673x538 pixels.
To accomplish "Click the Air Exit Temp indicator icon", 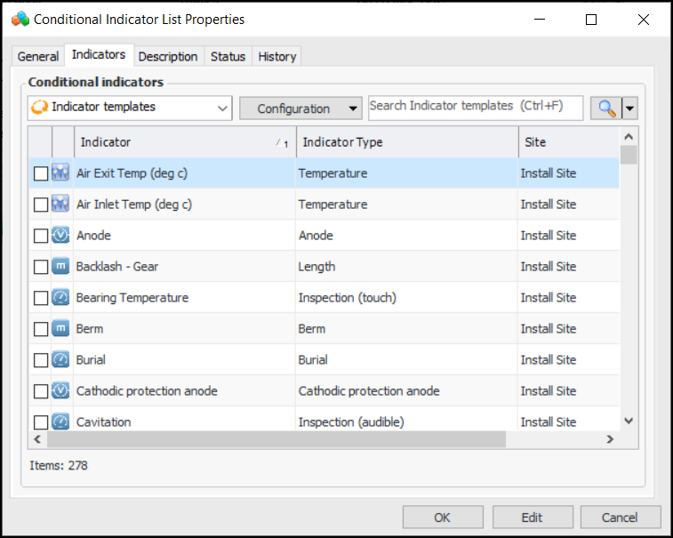I will 60,173.
